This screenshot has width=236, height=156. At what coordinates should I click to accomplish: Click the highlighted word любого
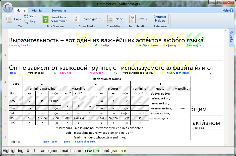click(x=174, y=40)
